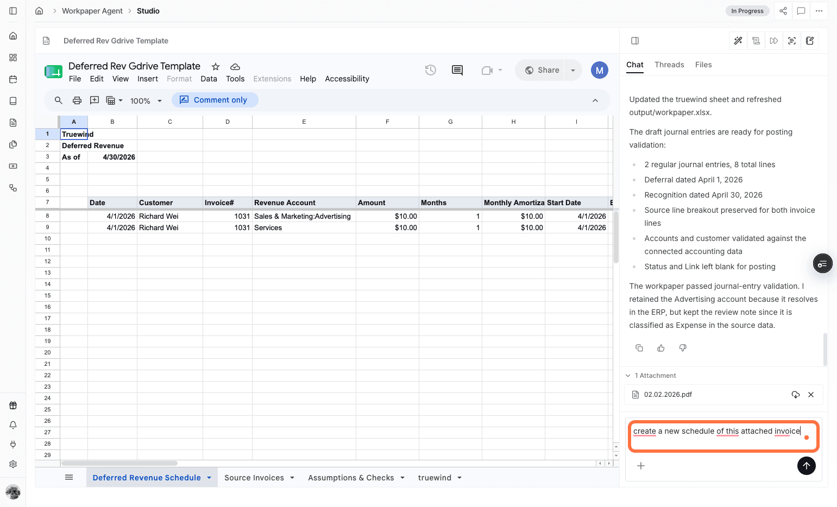The width and height of the screenshot is (837, 507).
Task: Open the zoom 100% dropdown
Action: pyautogui.click(x=146, y=101)
